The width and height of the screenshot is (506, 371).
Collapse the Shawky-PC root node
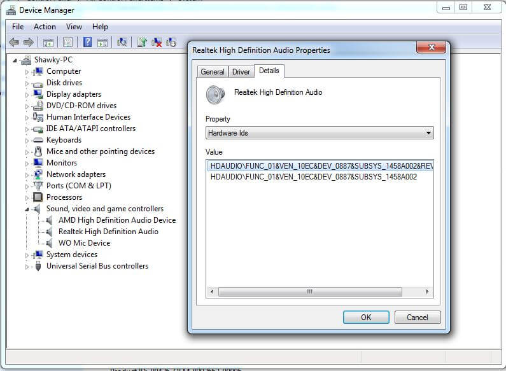pos(15,60)
